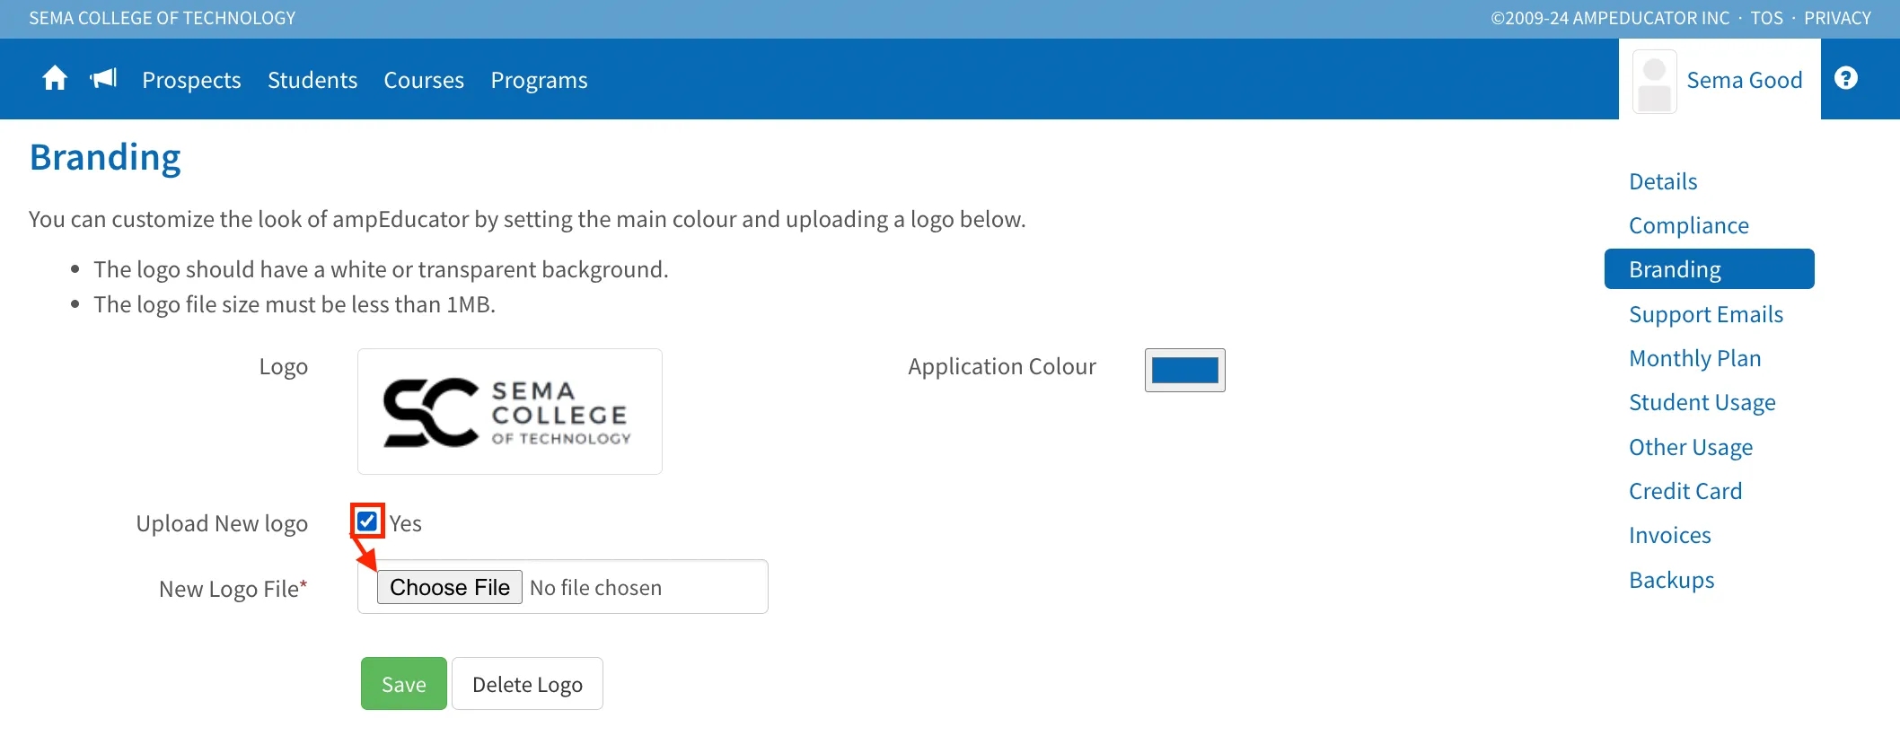Click the Sema College logo thumbnail
The width and height of the screenshot is (1900, 736).
510,412
